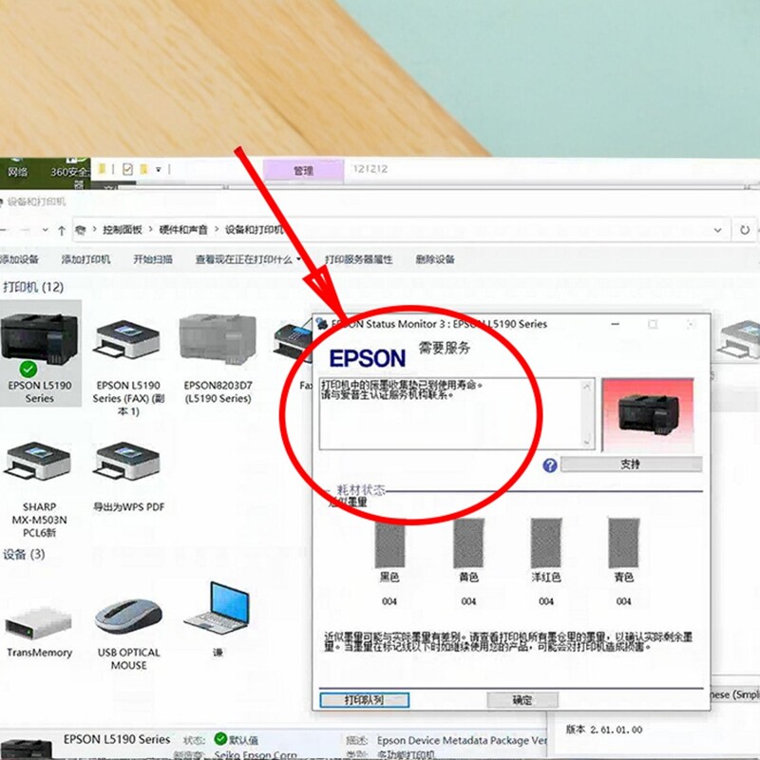Click the blue help question mark icon
The width and height of the screenshot is (760, 760).
(550, 465)
